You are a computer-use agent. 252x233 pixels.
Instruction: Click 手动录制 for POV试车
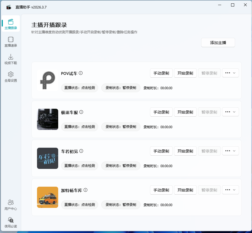point(161,73)
